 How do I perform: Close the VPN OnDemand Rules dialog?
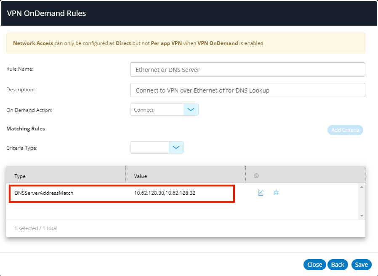314,265
